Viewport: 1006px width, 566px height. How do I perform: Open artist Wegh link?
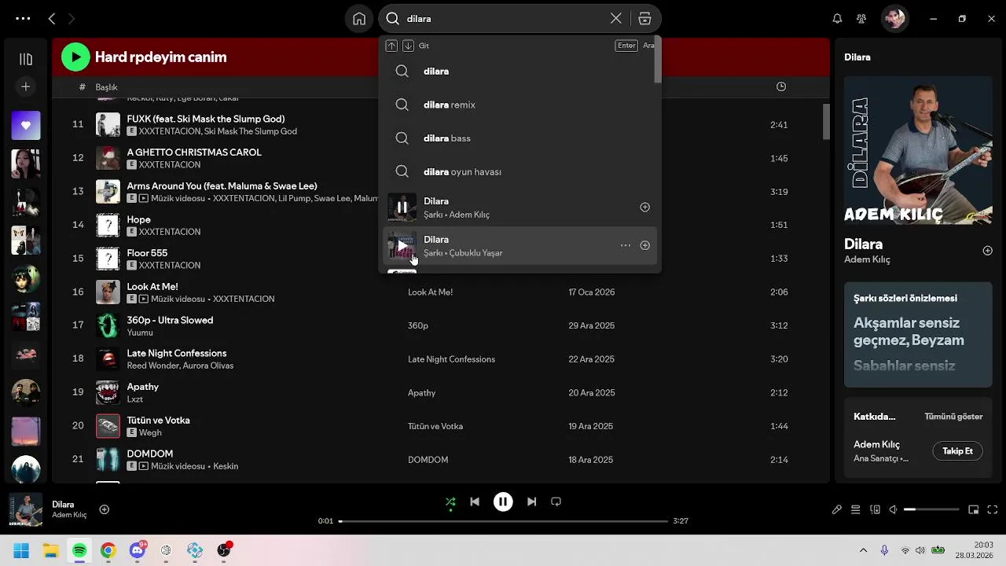tap(150, 433)
